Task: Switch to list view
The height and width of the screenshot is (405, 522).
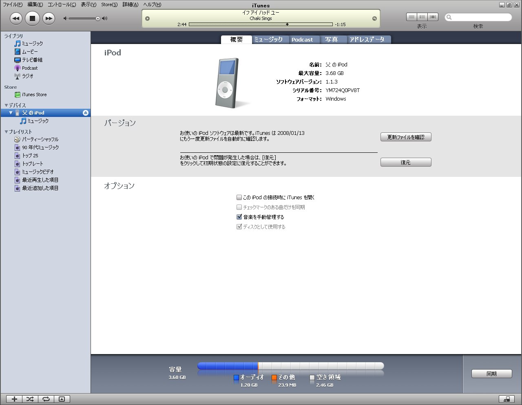Action: tap(411, 17)
